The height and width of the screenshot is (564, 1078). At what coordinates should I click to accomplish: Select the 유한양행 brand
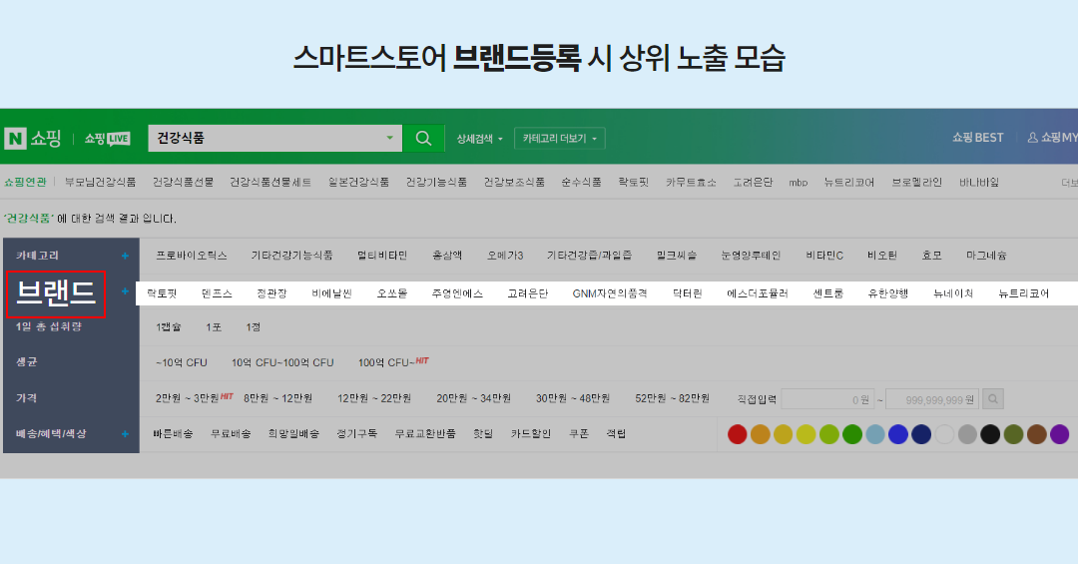(888, 293)
